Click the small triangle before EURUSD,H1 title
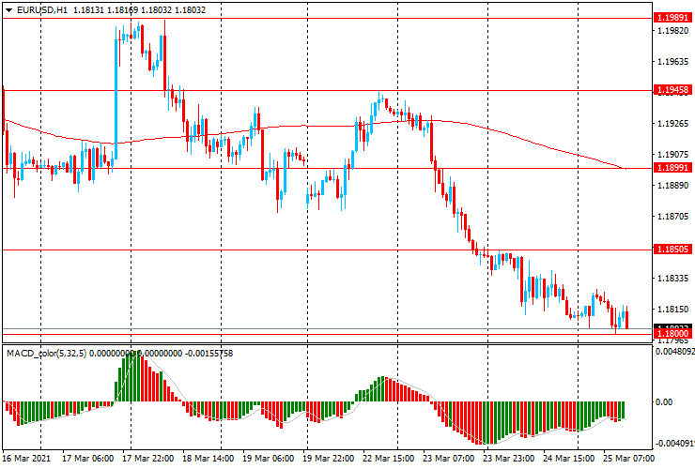Viewport: 695px width, 469px height. (8, 9)
